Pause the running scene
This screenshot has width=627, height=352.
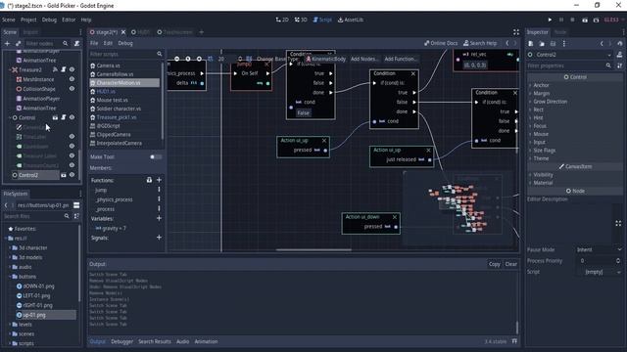click(561, 20)
